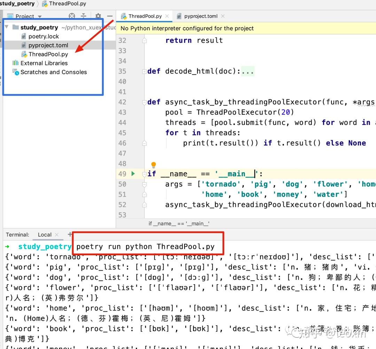
Task: Switch to the ThreadPool.py editor tab
Action: click(x=145, y=16)
